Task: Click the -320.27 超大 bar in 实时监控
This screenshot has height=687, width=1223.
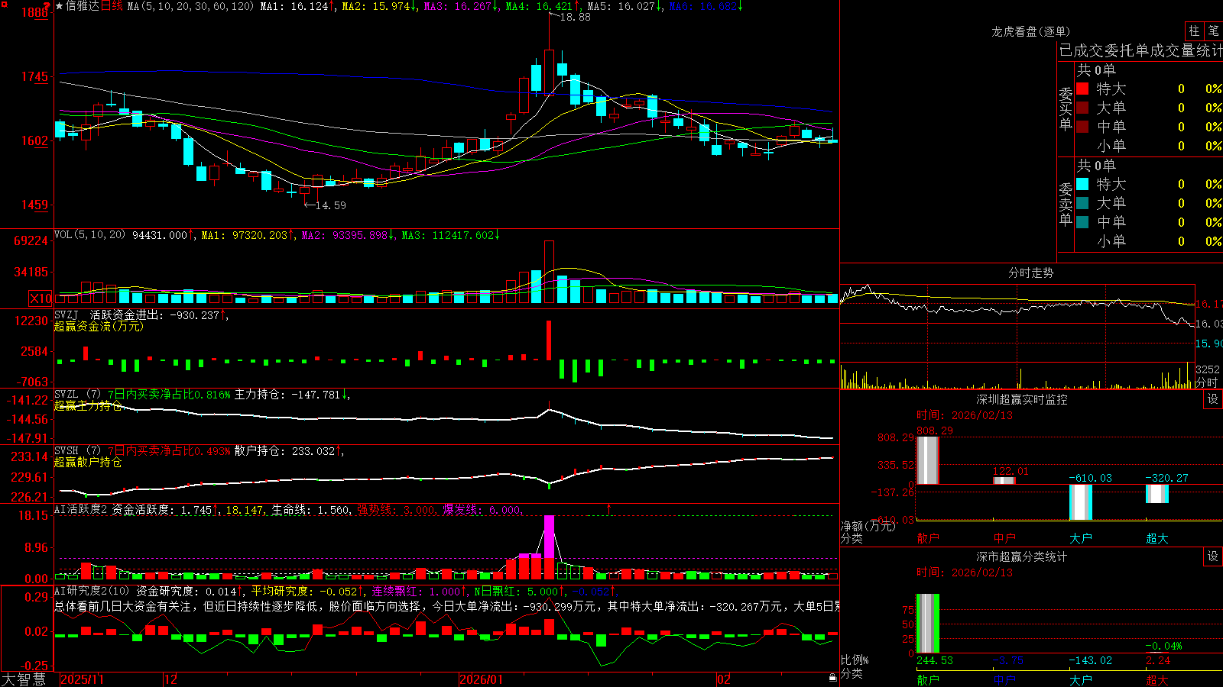Action: (x=1157, y=493)
